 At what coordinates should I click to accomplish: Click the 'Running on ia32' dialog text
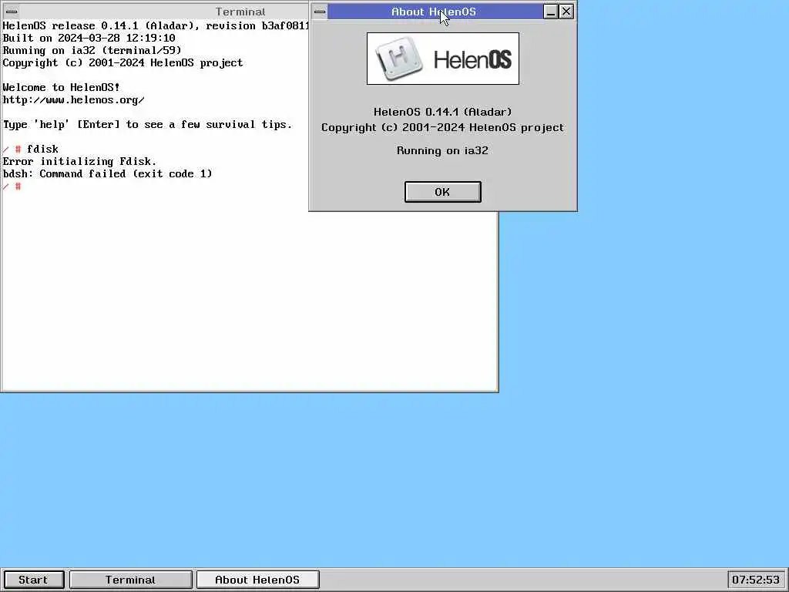(x=443, y=150)
